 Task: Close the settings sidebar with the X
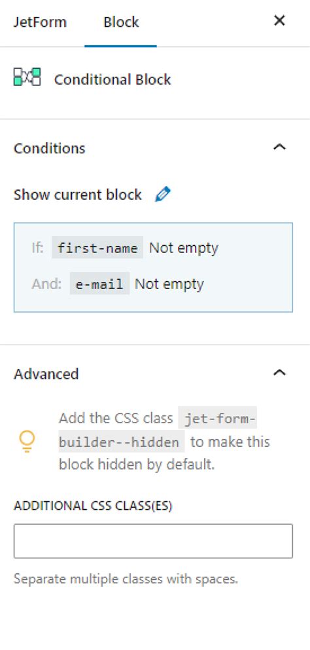pyautogui.click(x=280, y=20)
